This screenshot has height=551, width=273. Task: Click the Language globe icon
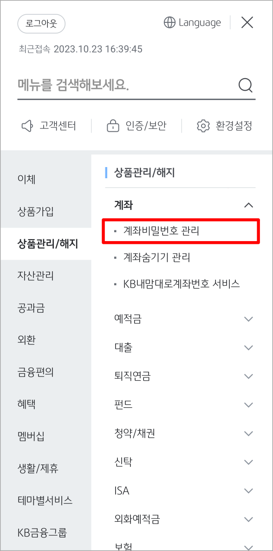click(x=169, y=22)
